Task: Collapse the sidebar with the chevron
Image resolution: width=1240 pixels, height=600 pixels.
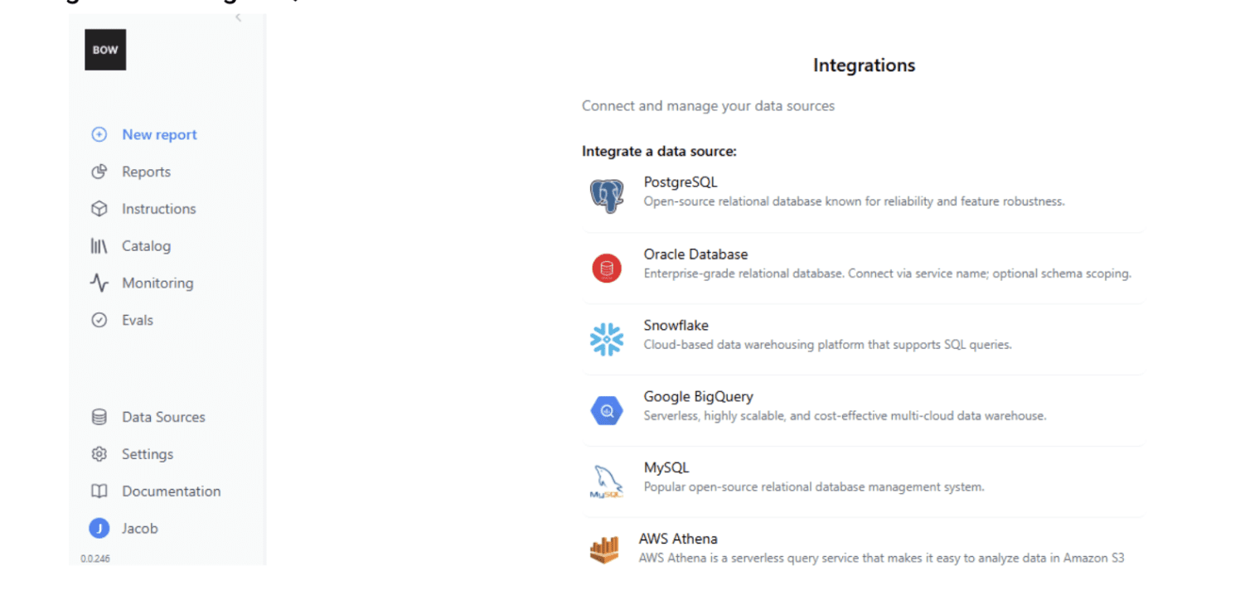Action: pos(238,16)
